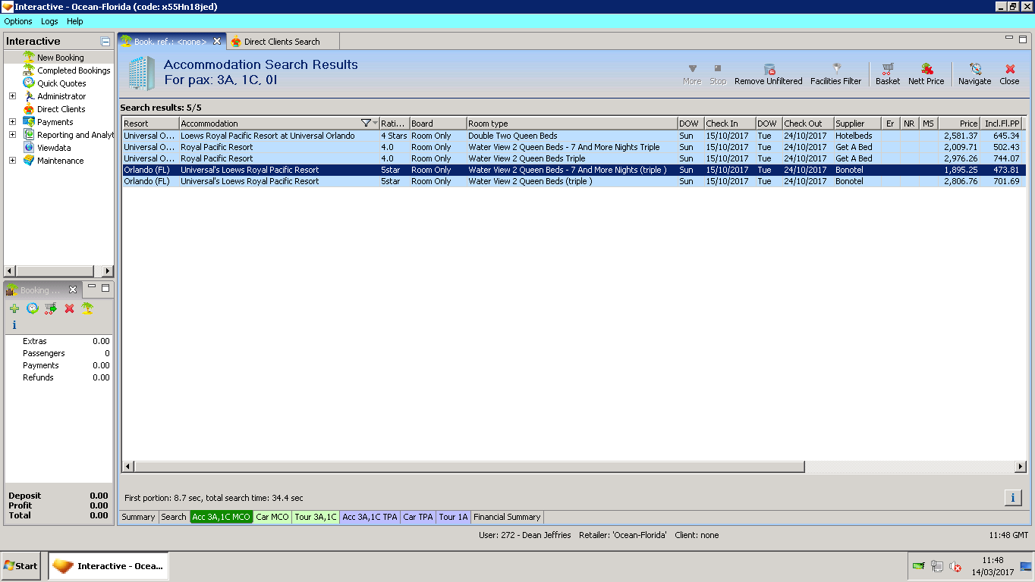Select the Car TPA tab
This screenshot has width=1035, height=582.
[418, 517]
